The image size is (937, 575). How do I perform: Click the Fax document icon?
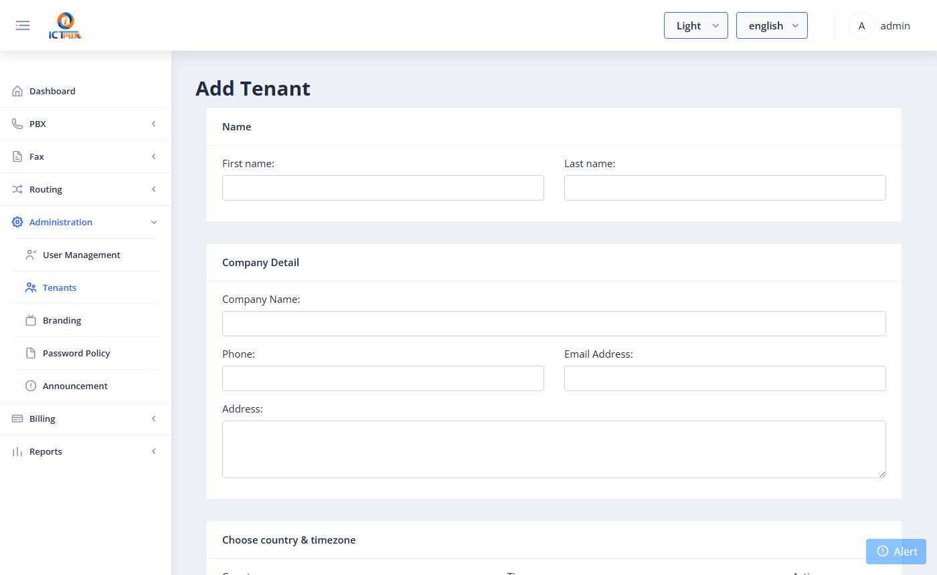coord(17,156)
